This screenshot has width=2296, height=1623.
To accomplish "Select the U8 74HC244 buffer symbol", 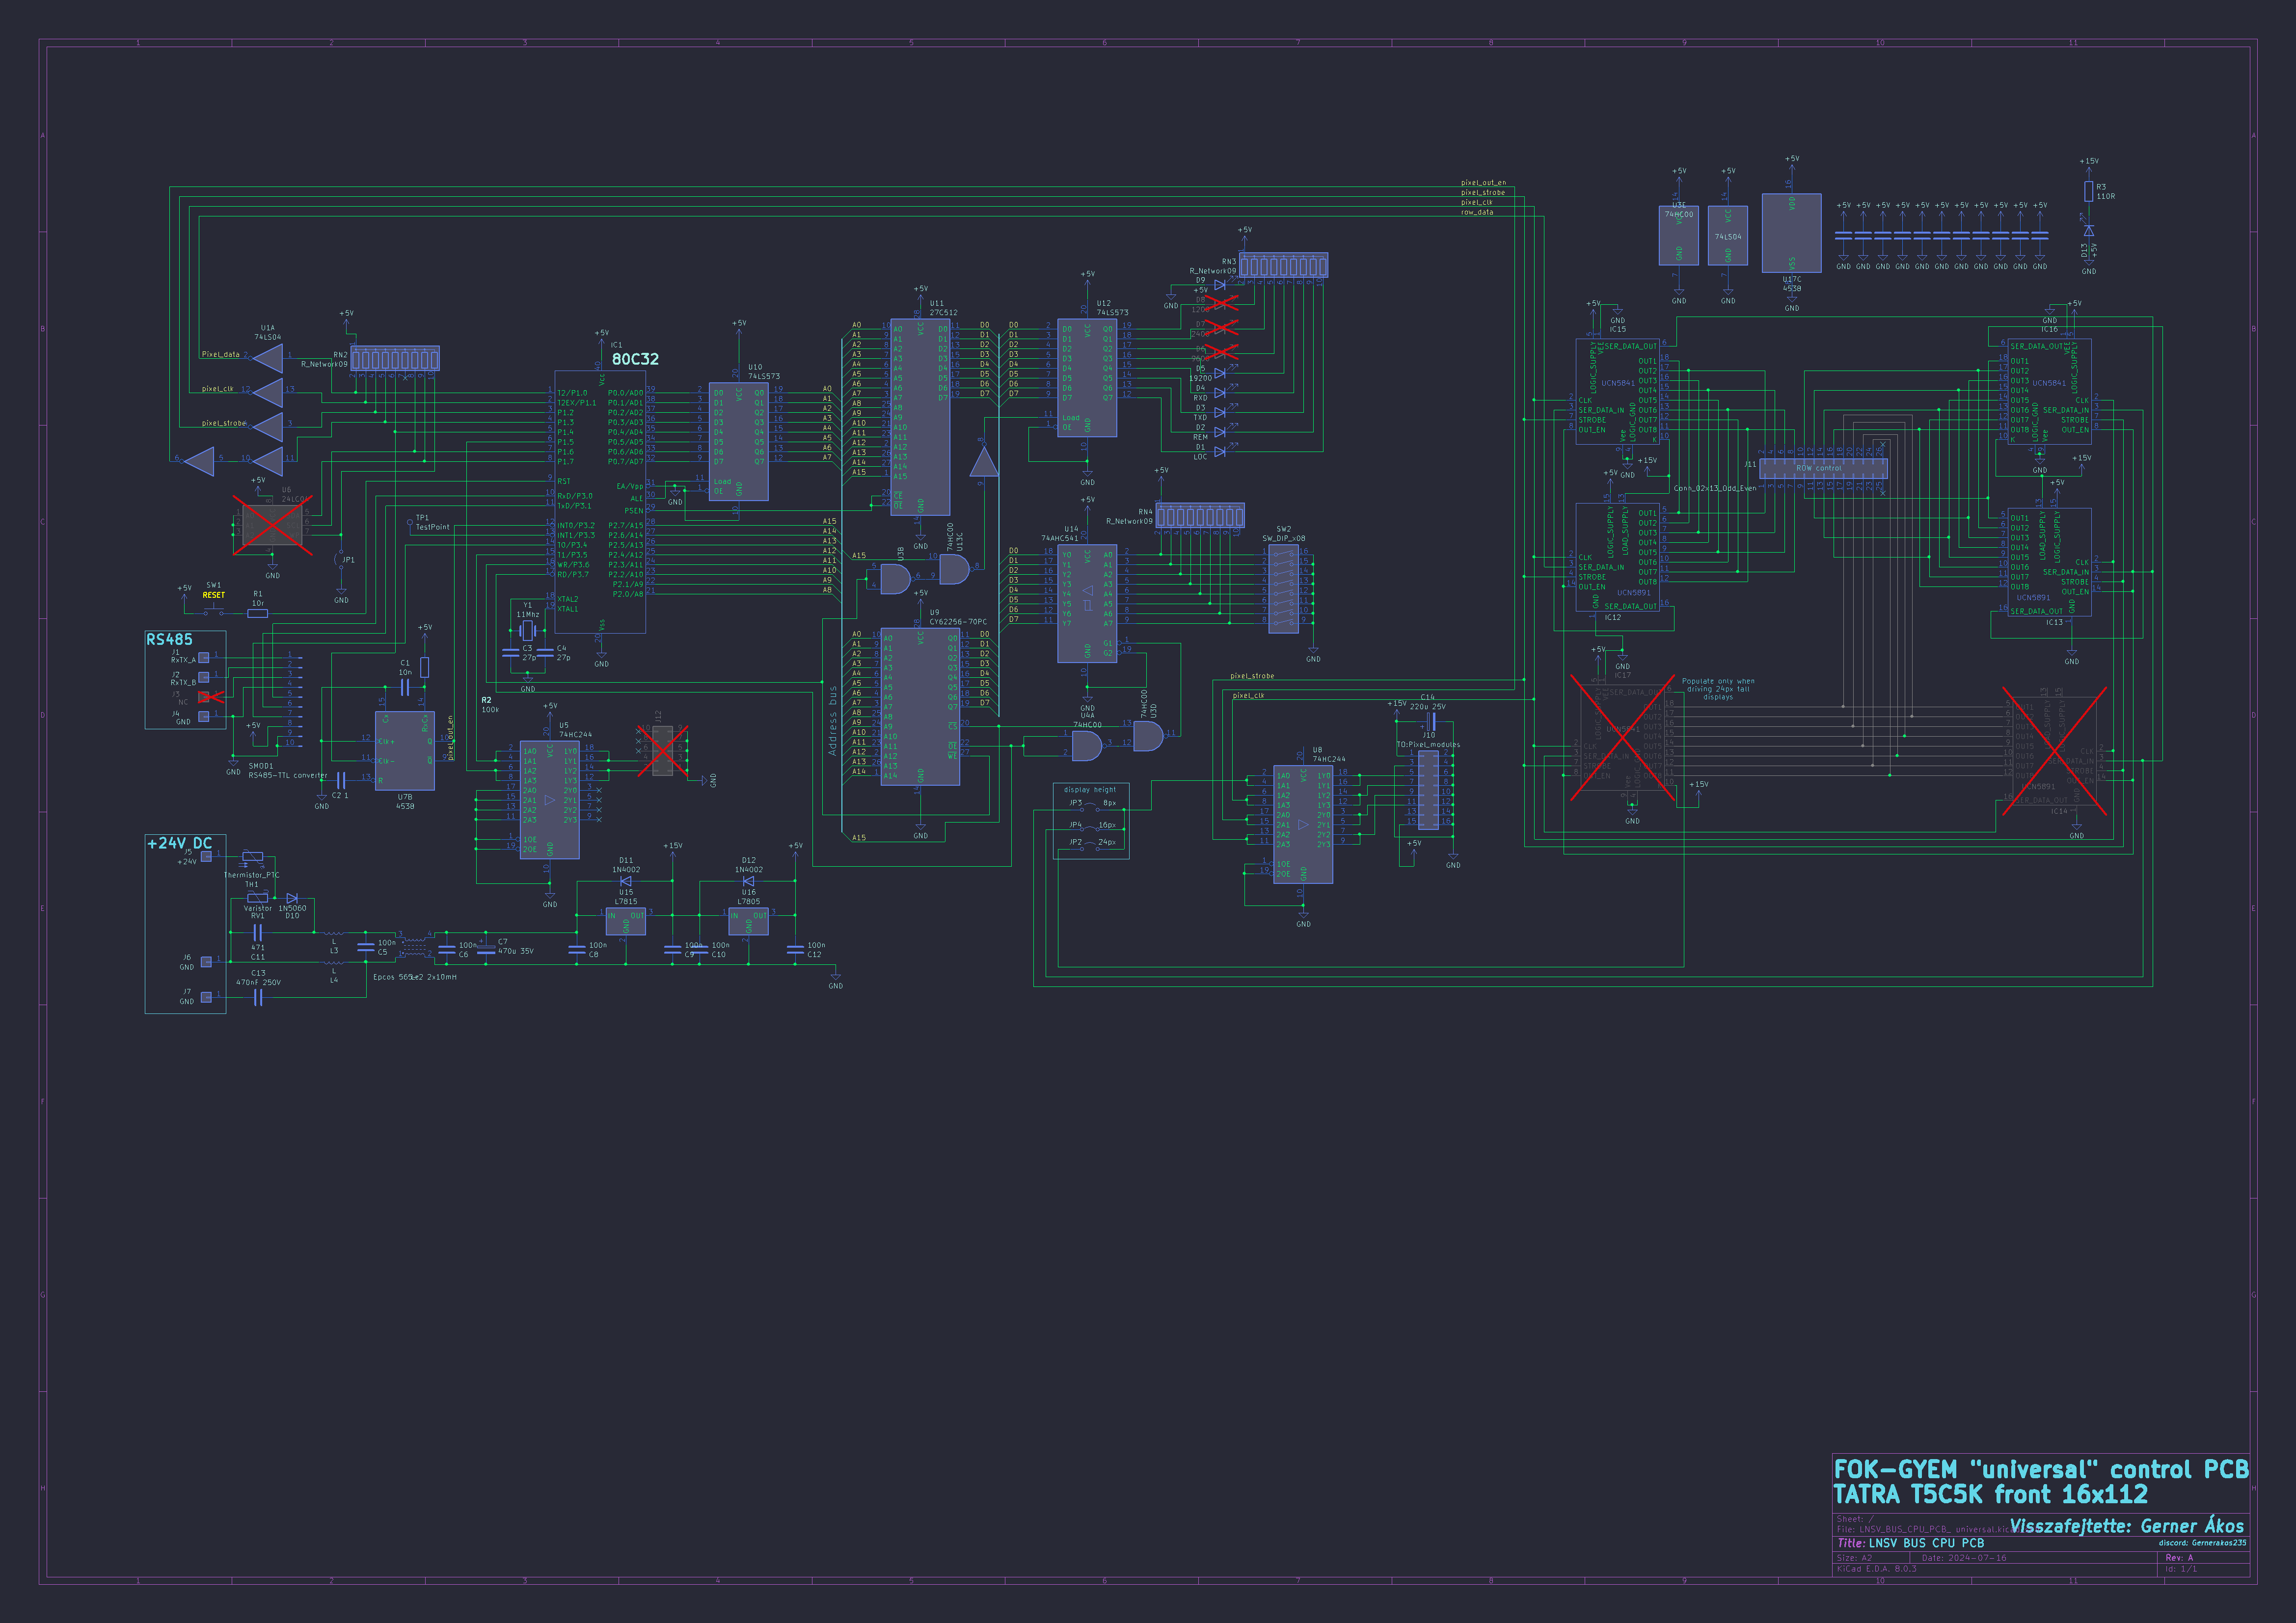I will (1303, 825).
